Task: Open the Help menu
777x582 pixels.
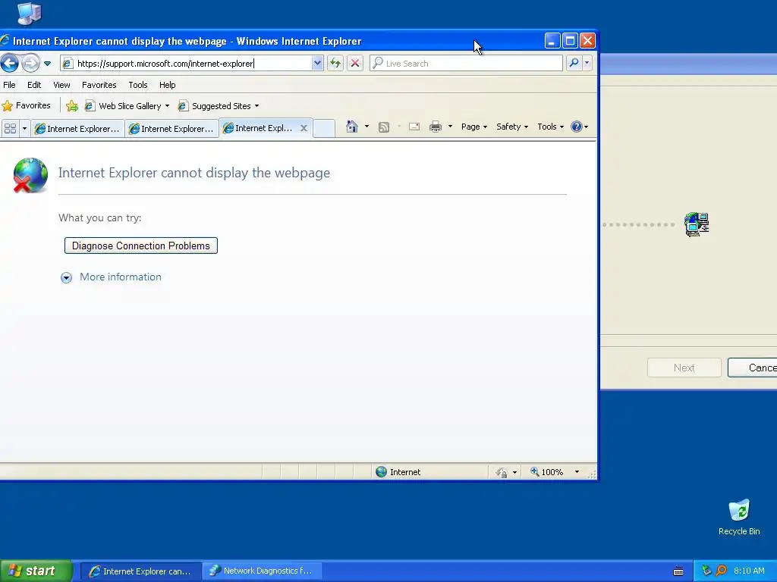Action: click(168, 85)
